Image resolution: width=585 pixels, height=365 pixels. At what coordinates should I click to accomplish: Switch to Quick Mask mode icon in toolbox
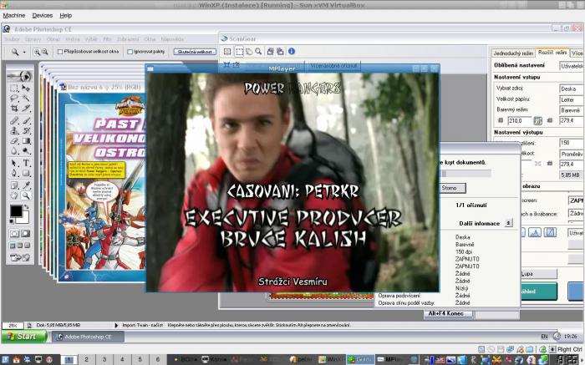tap(26, 233)
